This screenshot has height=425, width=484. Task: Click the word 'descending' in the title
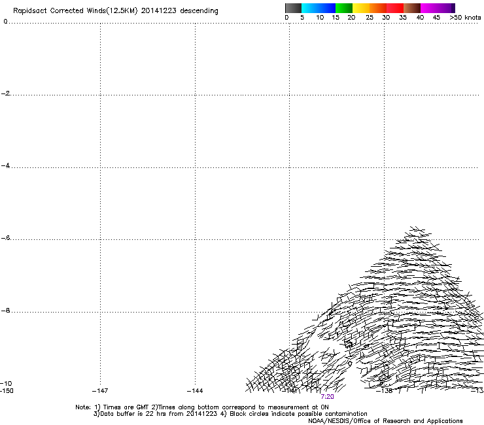[199, 11]
